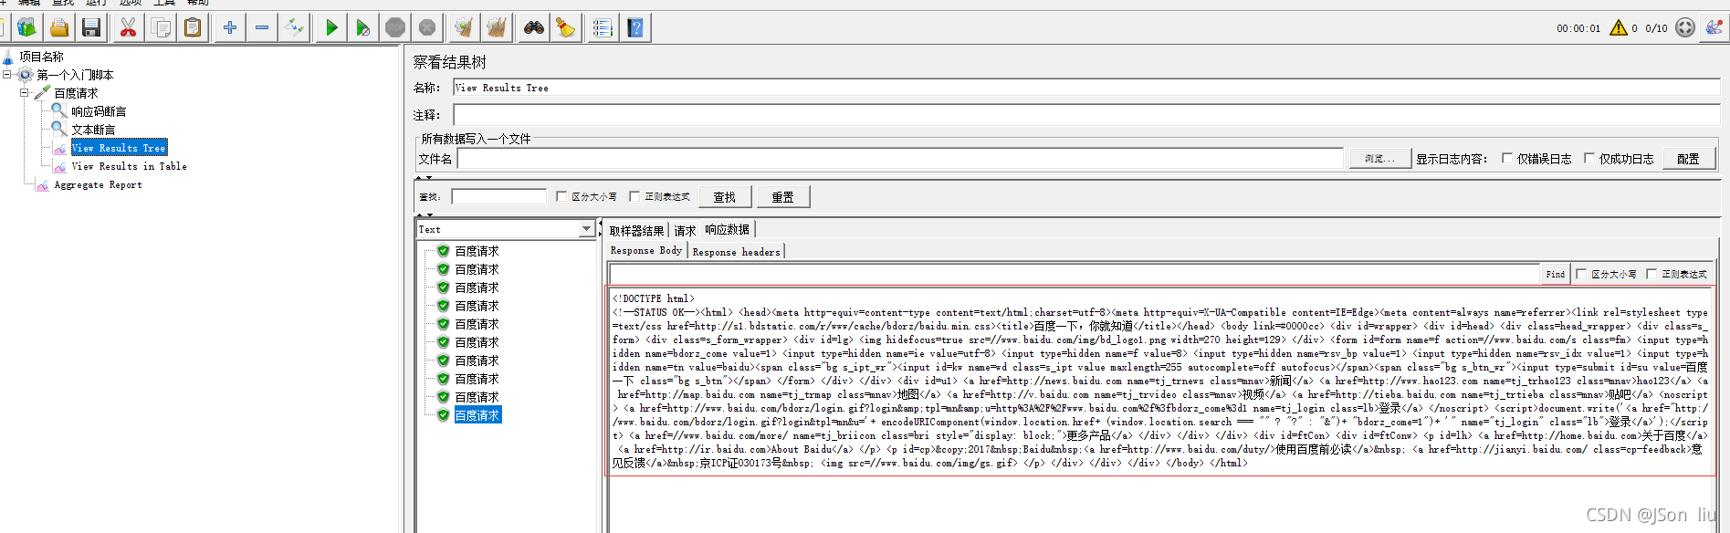Start the test with green play icon

point(331,28)
